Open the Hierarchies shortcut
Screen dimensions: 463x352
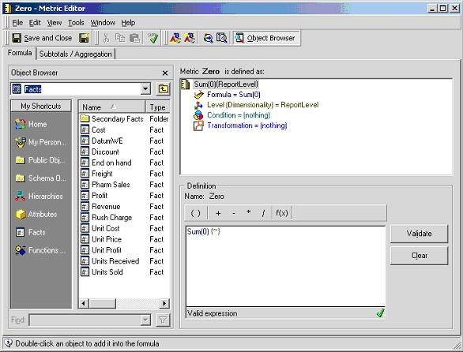point(40,197)
